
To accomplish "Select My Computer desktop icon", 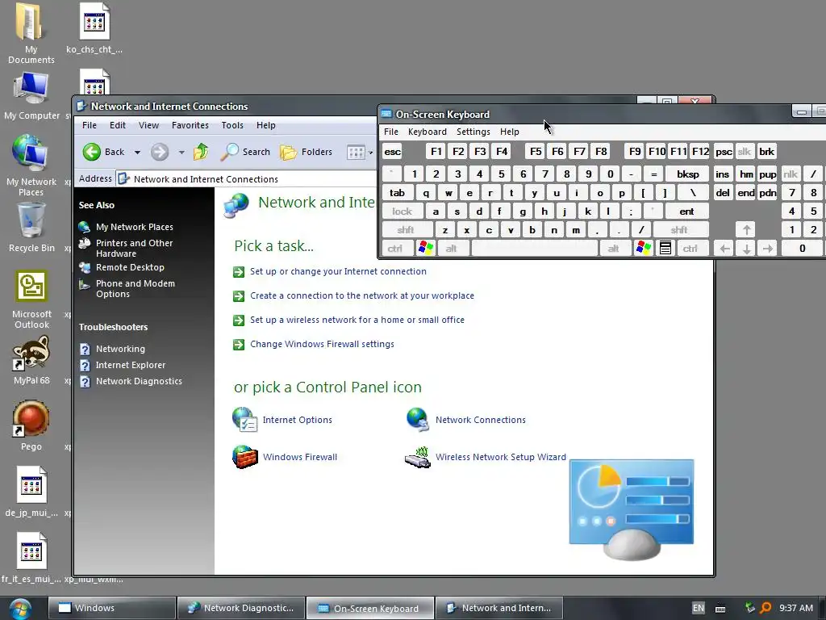I will pos(31,97).
